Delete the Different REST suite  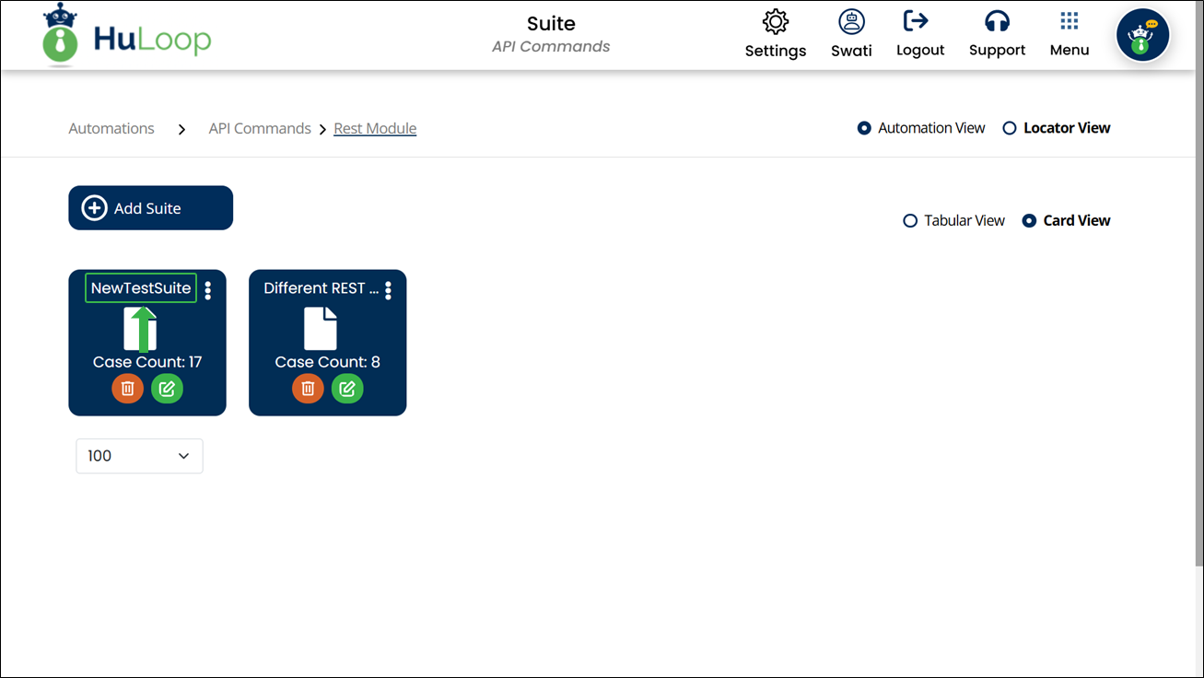[x=308, y=389]
